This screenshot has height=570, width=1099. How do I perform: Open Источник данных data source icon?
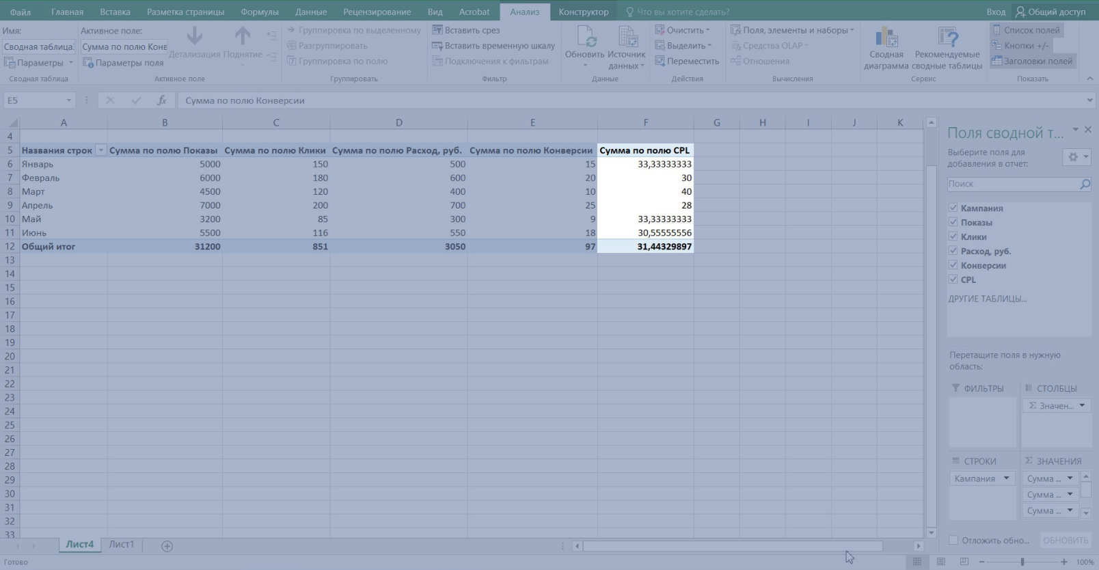pos(627,37)
